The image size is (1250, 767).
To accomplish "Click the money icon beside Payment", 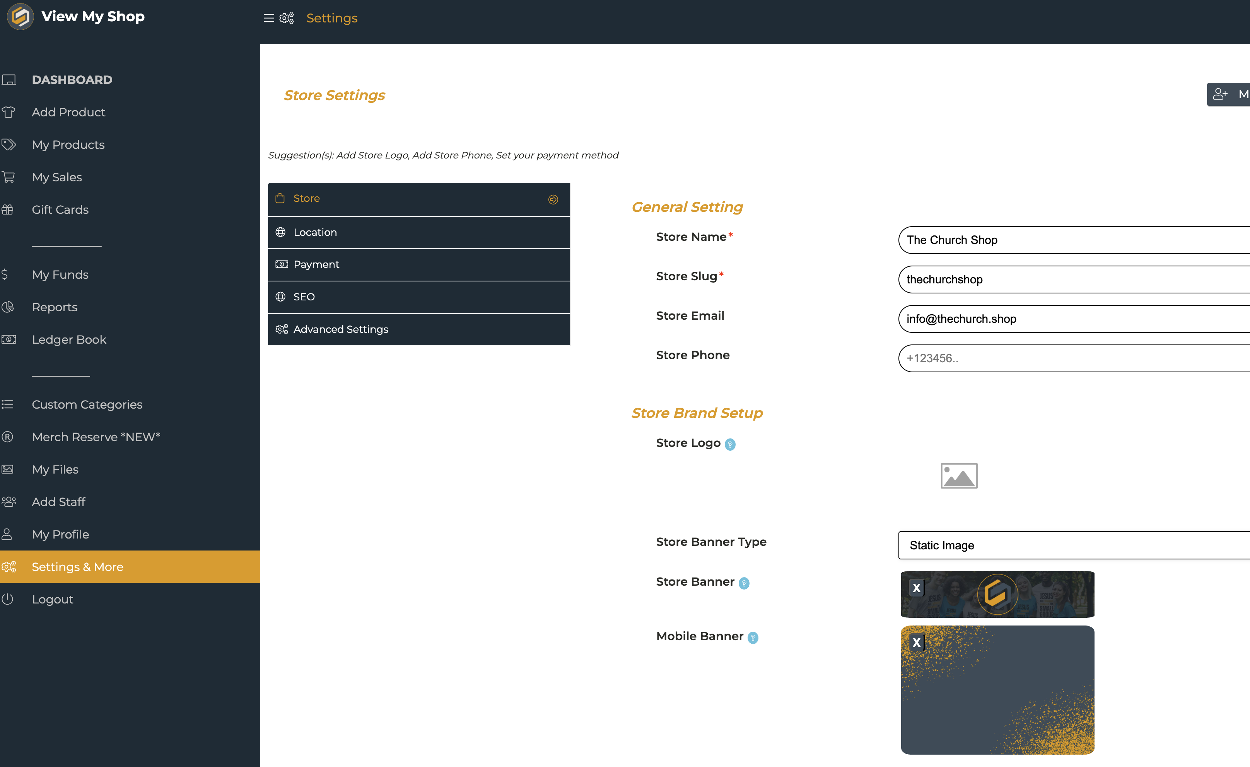I will click(282, 264).
